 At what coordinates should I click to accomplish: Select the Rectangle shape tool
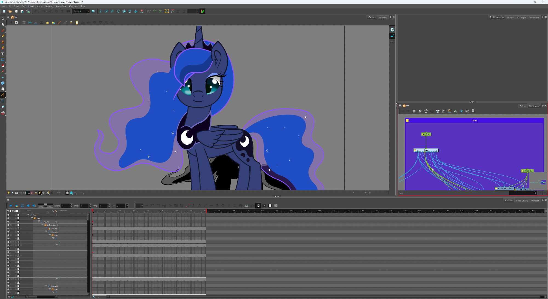pyautogui.click(x=3, y=60)
